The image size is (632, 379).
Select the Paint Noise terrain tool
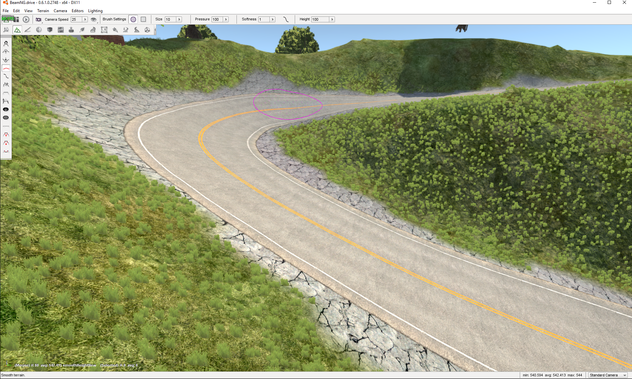tap(6, 84)
